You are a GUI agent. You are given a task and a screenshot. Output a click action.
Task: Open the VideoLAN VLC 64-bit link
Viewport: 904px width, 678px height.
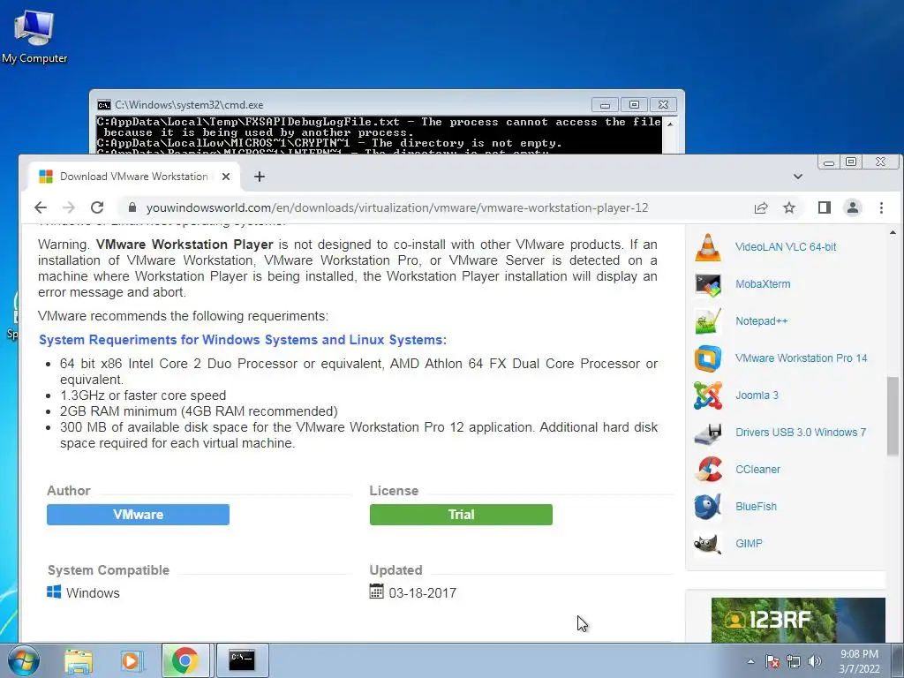(x=785, y=247)
